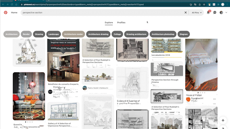Open the profile avatar in the header
Screen dimensions: 230x129
click(221, 13)
